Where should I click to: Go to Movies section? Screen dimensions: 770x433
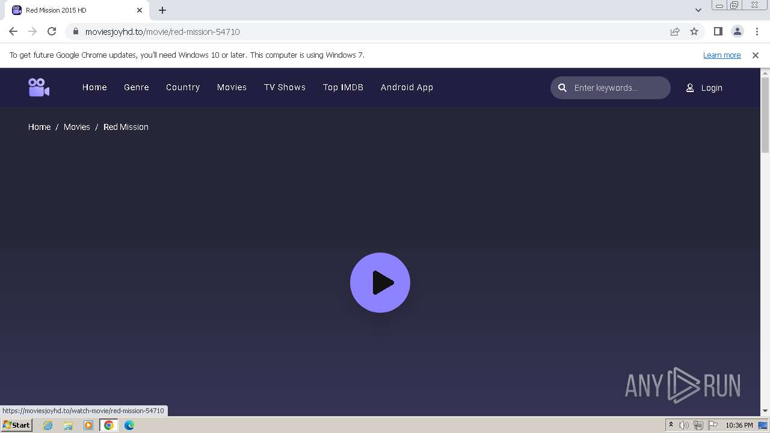232,87
